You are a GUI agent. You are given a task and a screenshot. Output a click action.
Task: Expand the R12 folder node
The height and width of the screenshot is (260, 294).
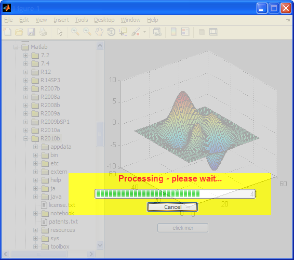click(x=25, y=72)
